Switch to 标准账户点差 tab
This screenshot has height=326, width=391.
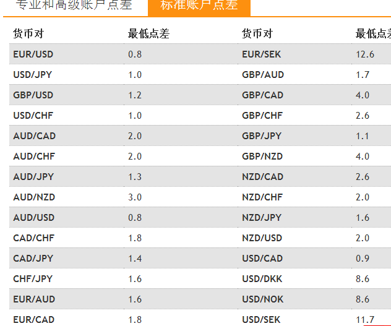(x=199, y=7)
